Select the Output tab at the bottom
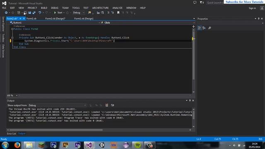Screen dimensions: 265x149 coord(22,134)
